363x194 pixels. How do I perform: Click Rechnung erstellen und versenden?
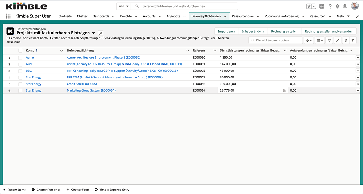coord(329,31)
